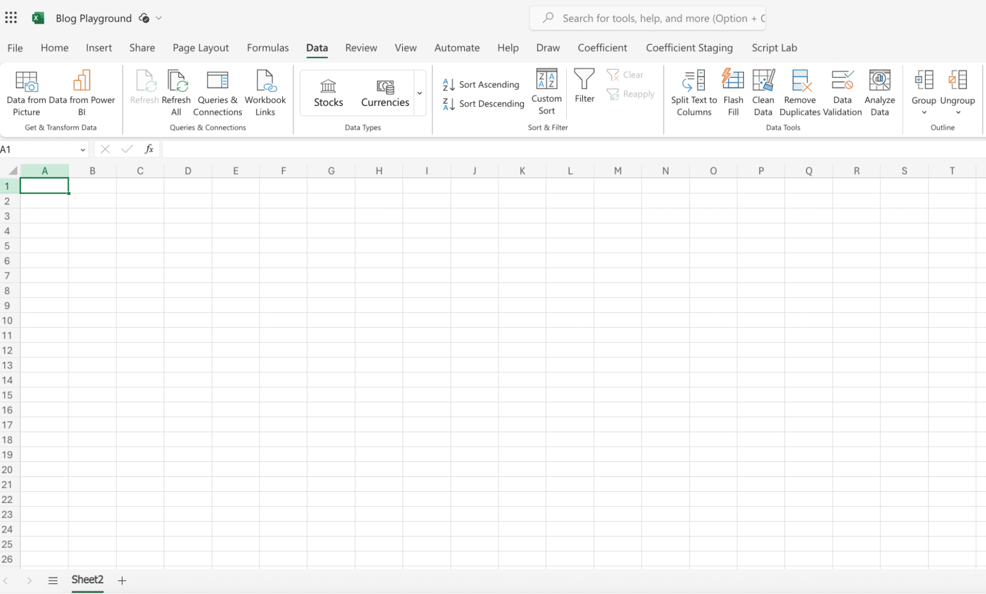Switch to the Formulas tab
Screen dimensions: 986x594
click(268, 48)
